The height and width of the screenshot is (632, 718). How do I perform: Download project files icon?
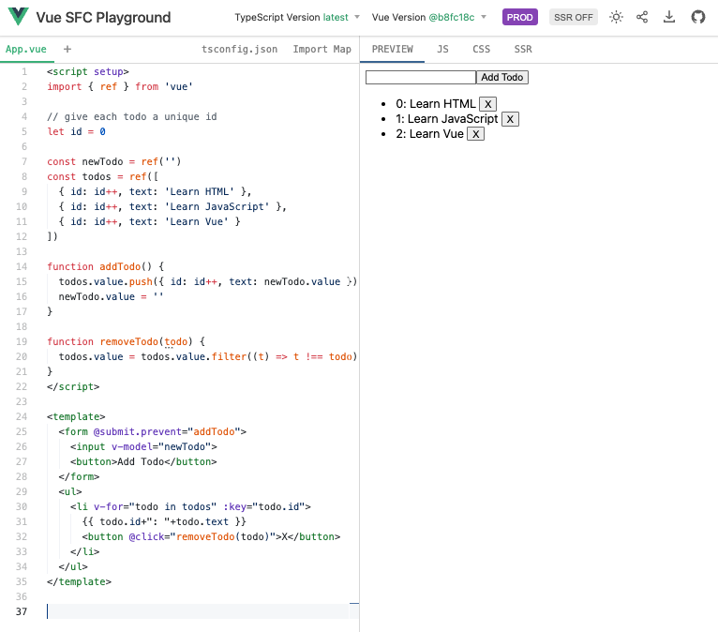point(669,18)
